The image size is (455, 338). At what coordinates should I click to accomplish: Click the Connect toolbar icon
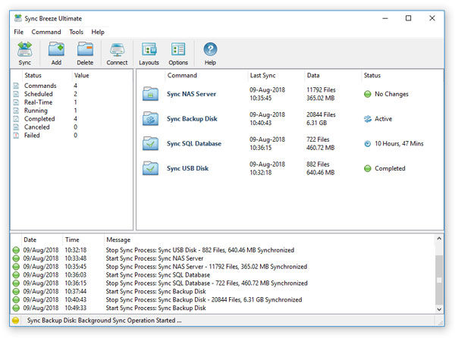[117, 53]
